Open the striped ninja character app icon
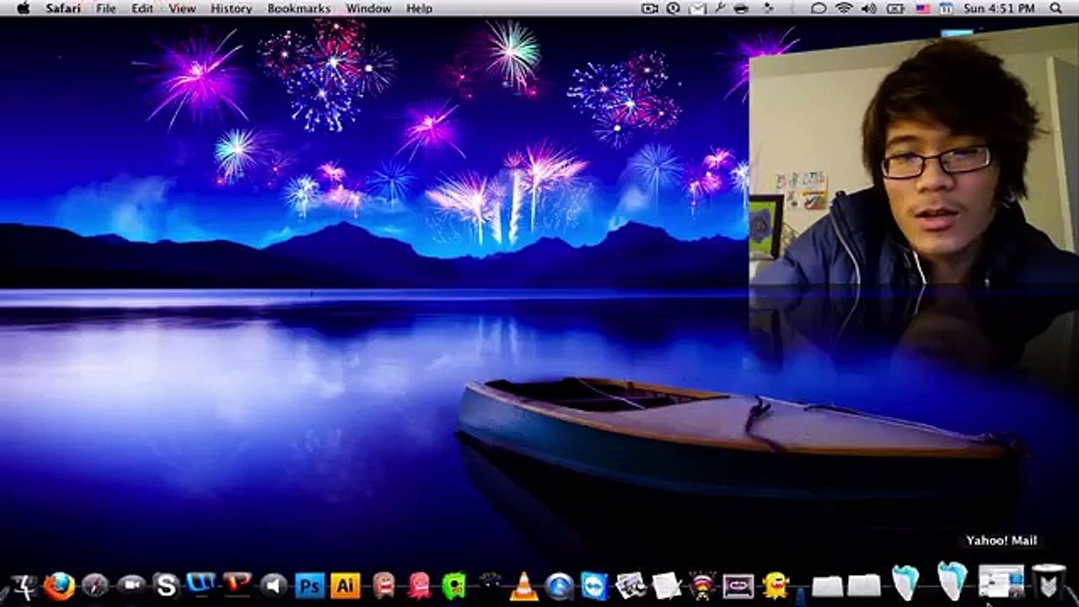The height and width of the screenshot is (607, 1079). coord(702,585)
